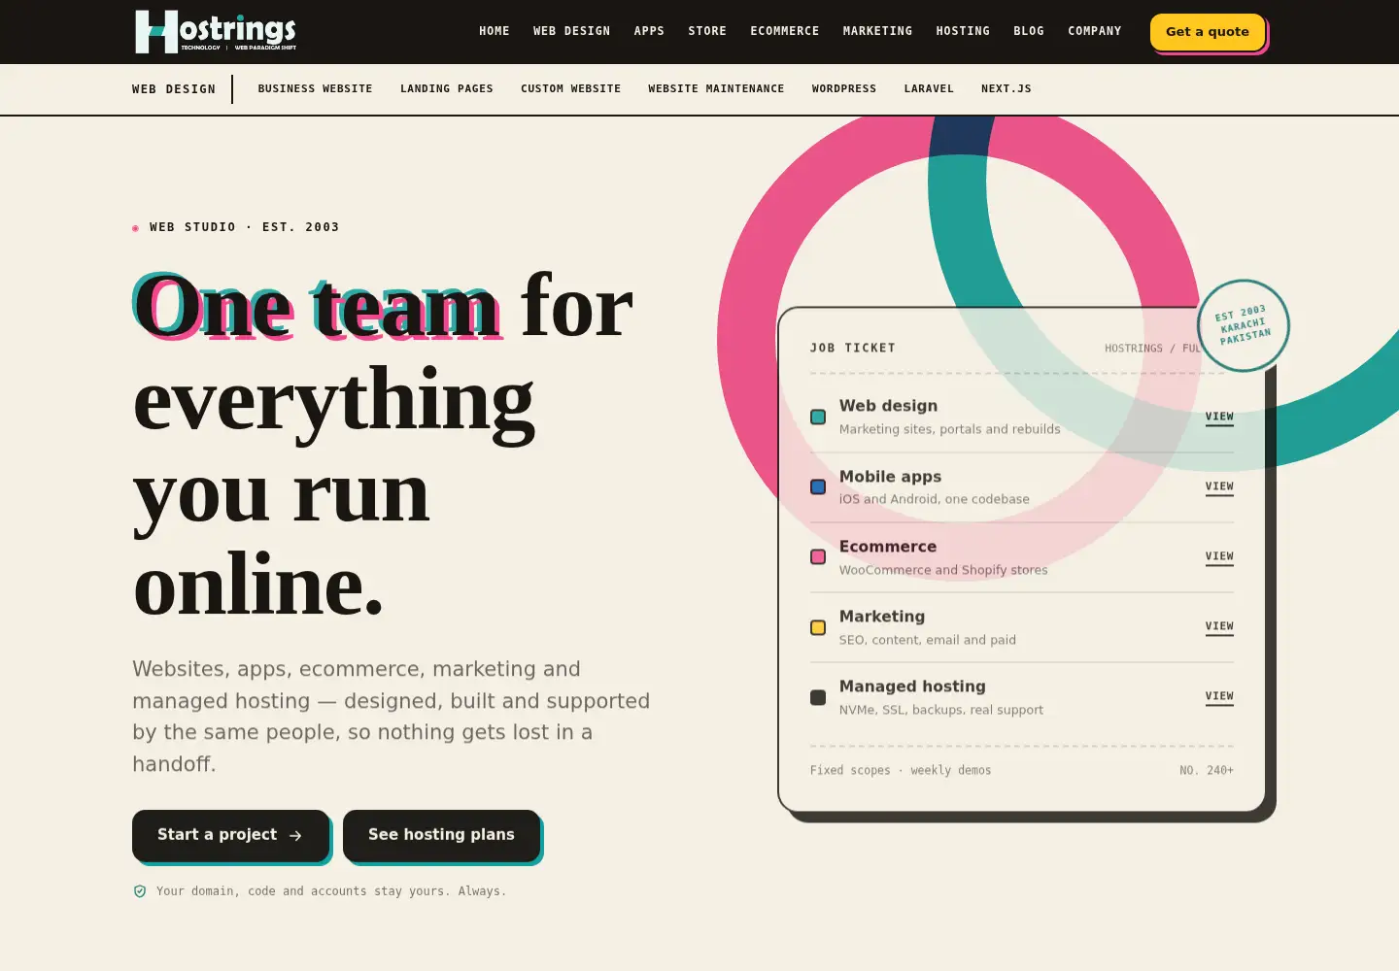This screenshot has height=971, width=1399.
Task: Open the Laravel sub-menu link
Action: click(x=929, y=88)
